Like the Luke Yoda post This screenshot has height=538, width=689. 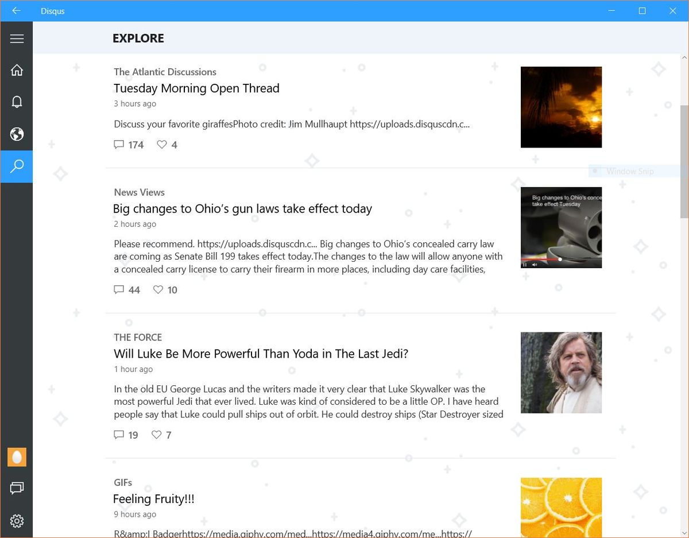click(156, 435)
